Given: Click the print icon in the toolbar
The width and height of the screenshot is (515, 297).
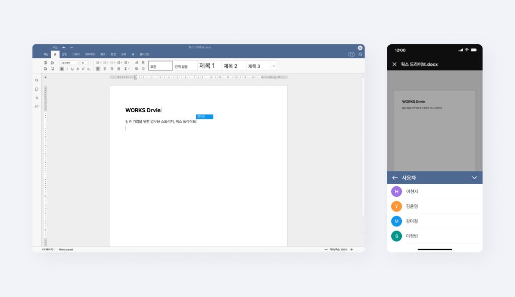Looking at the screenshot, I should [52, 63].
